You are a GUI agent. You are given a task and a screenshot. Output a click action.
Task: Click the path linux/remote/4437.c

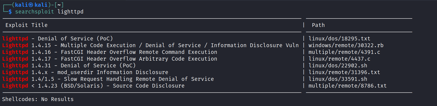(x=339, y=59)
